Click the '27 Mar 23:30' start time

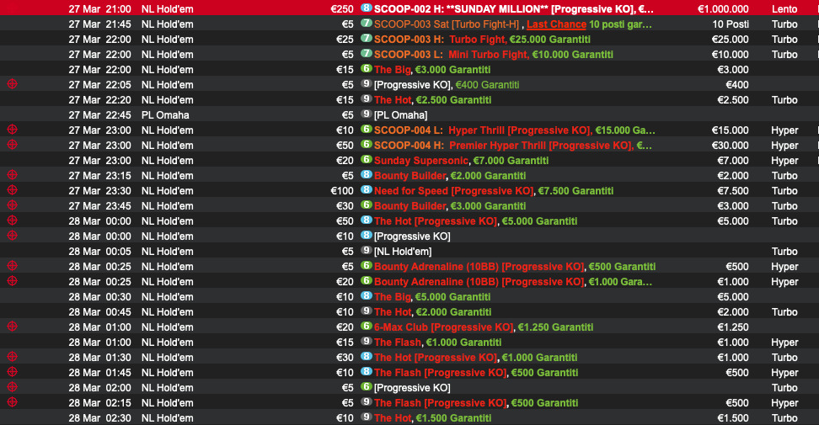point(99,191)
